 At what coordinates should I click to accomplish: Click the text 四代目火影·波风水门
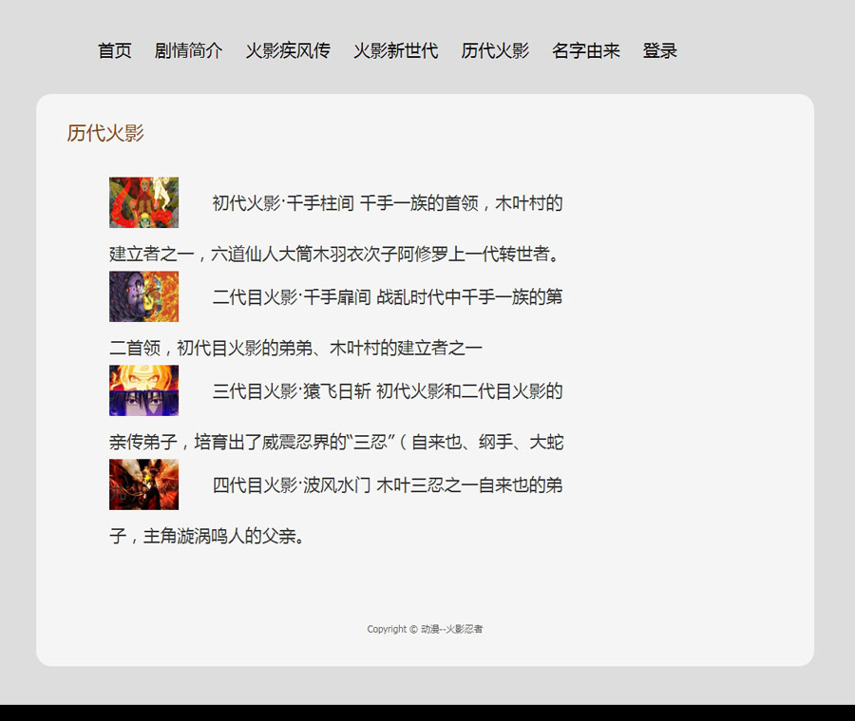point(292,485)
